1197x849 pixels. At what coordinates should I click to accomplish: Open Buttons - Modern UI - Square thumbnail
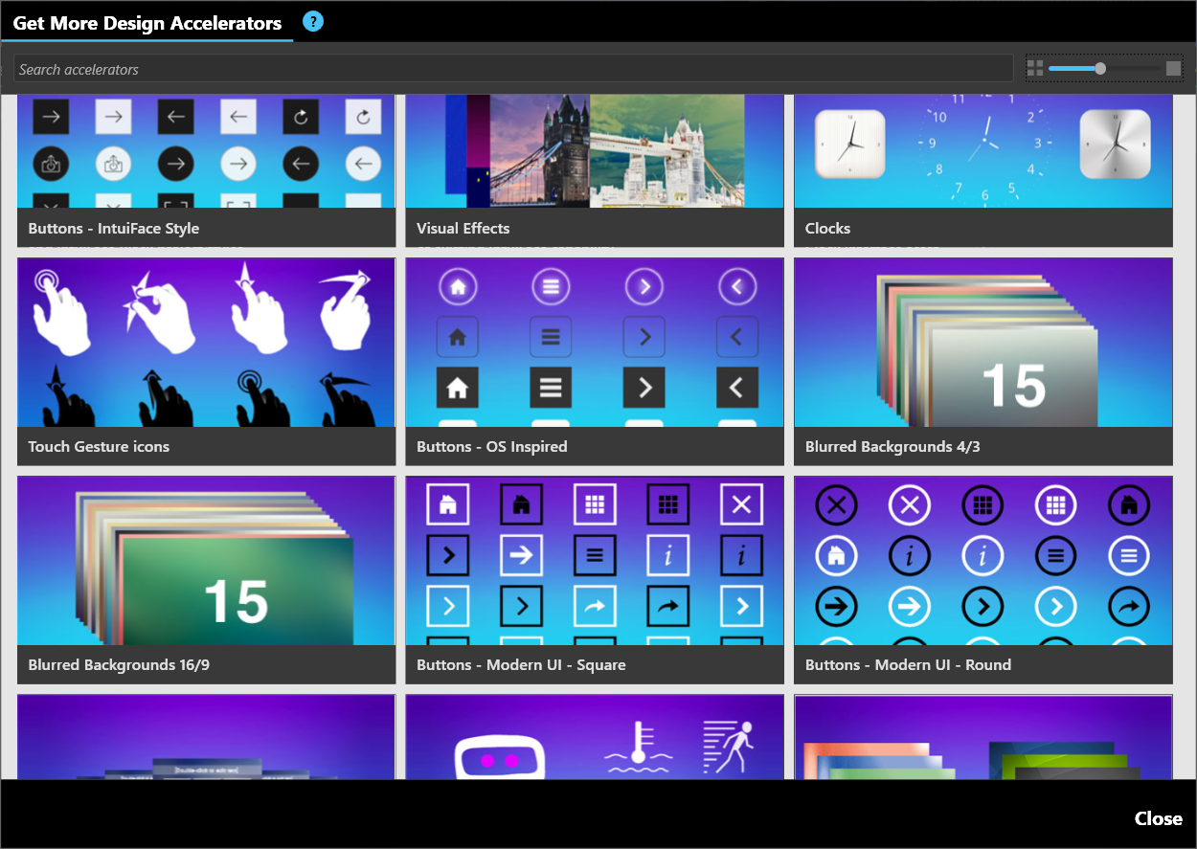click(595, 561)
